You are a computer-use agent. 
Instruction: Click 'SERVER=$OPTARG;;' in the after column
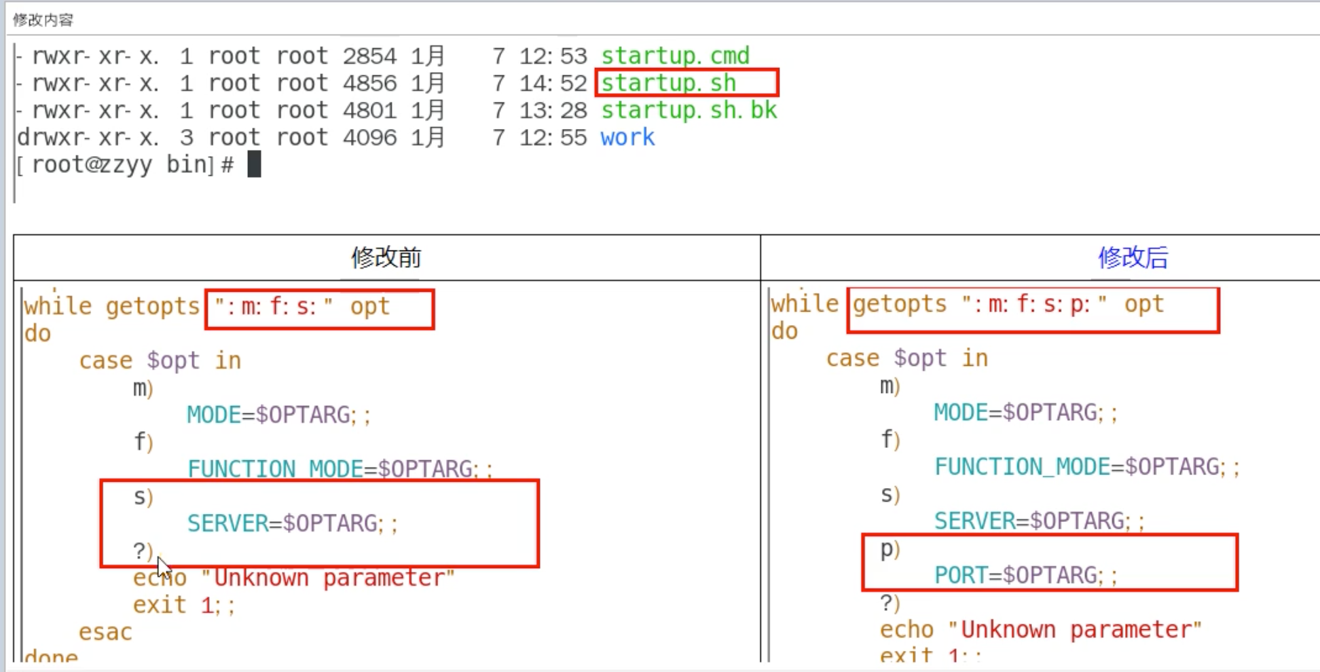click(x=1040, y=521)
